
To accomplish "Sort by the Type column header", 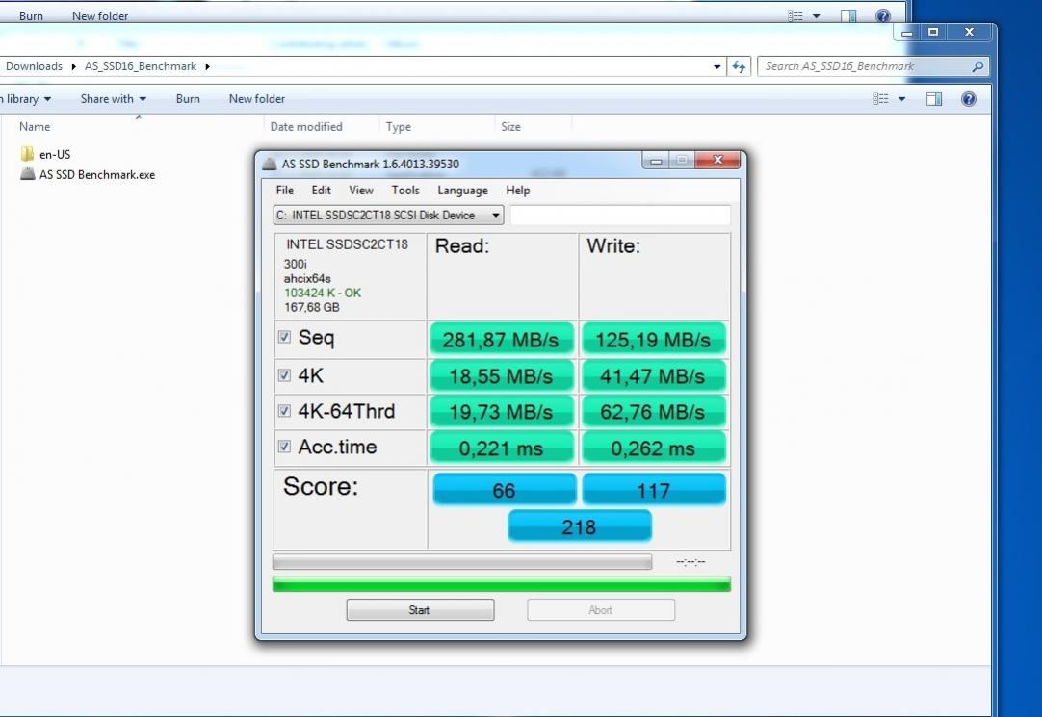I will point(398,127).
